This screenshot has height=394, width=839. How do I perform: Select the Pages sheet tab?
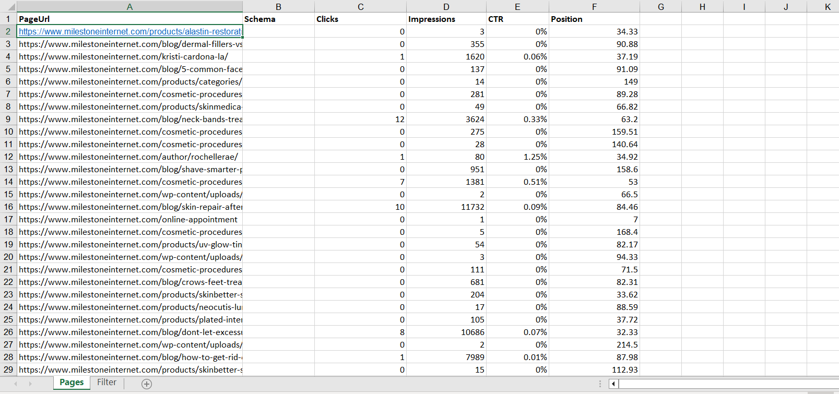(x=72, y=383)
